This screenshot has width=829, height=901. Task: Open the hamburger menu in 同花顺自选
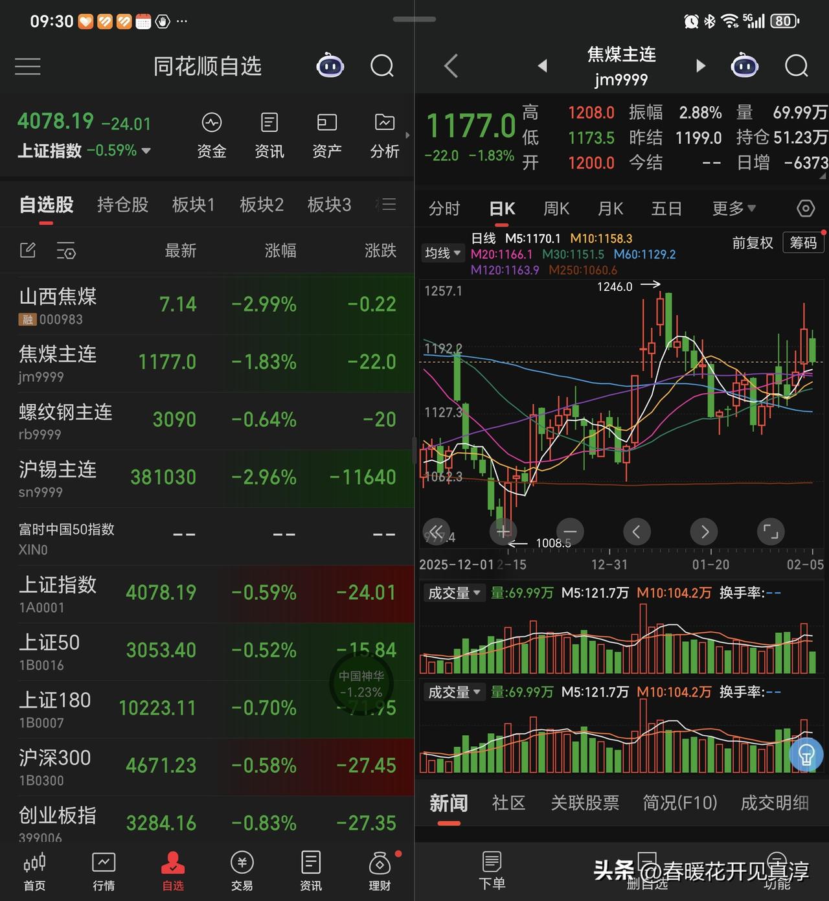28,66
